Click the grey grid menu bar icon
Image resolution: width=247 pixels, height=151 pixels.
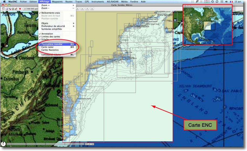click(192, 2)
